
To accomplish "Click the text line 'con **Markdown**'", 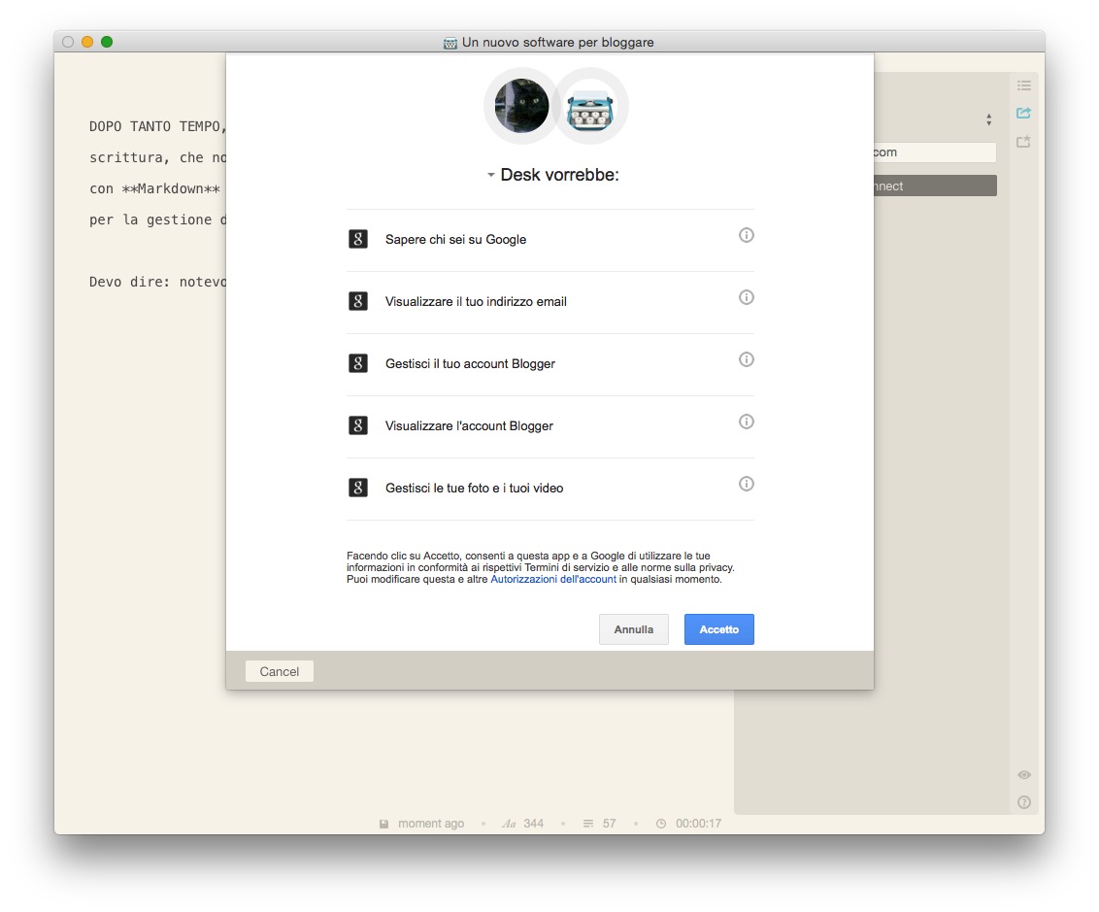I will (x=155, y=188).
